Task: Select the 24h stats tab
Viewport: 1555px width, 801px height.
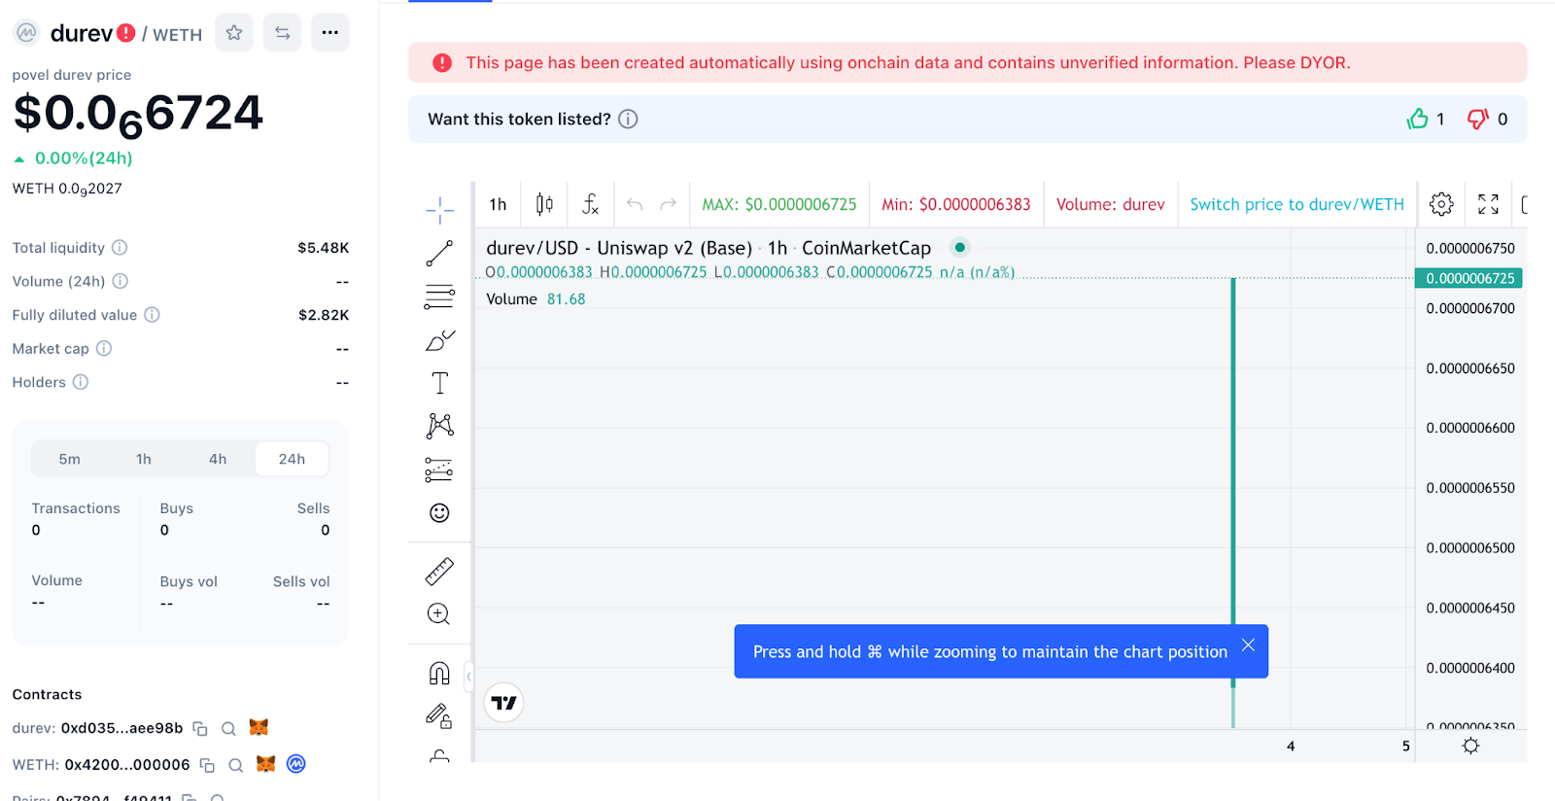Action: pyautogui.click(x=292, y=459)
